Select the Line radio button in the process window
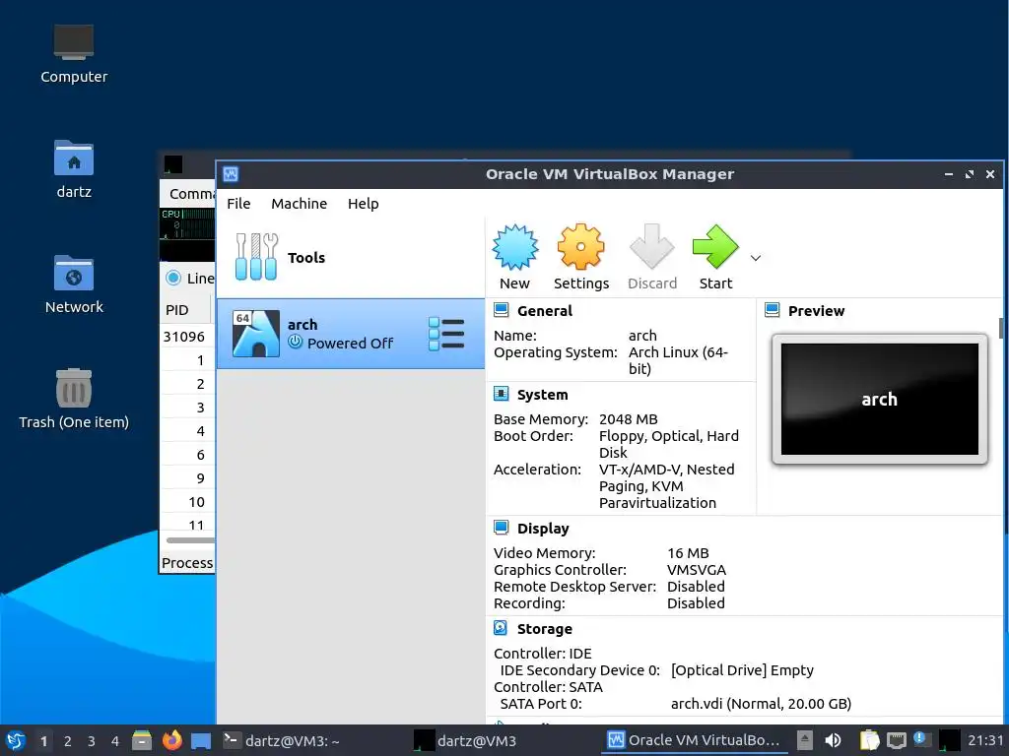 [x=173, y=278]
